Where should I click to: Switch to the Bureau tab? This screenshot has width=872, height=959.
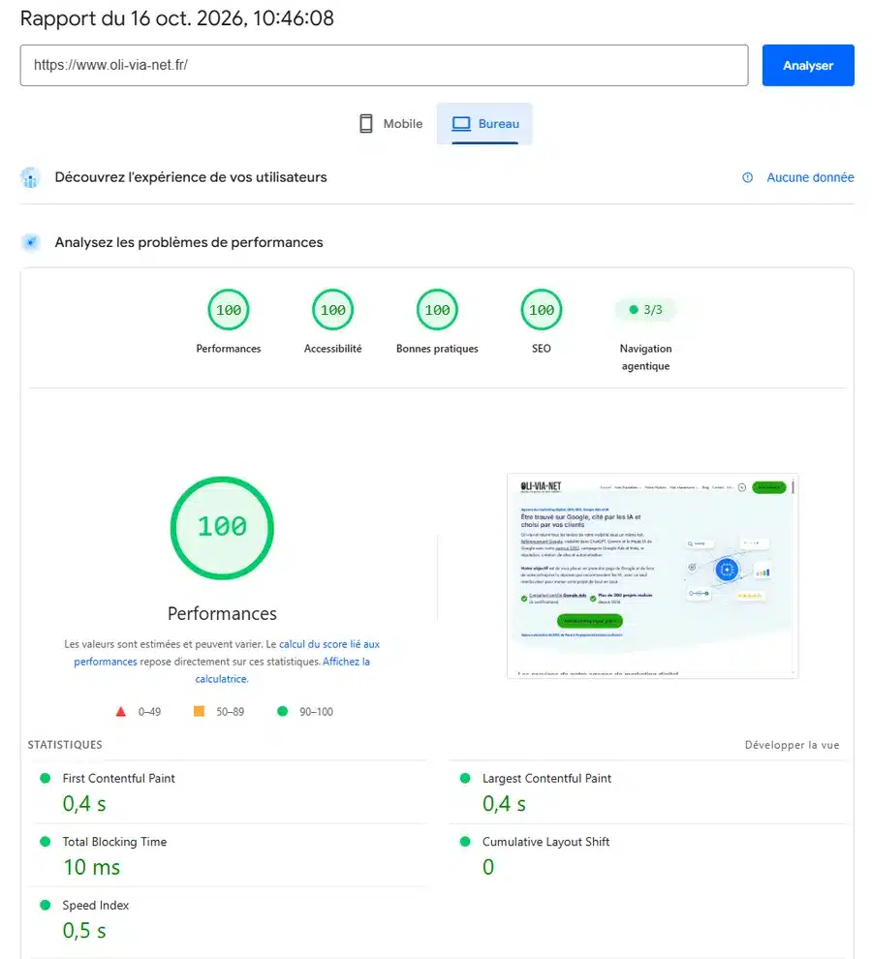[484, 124]
